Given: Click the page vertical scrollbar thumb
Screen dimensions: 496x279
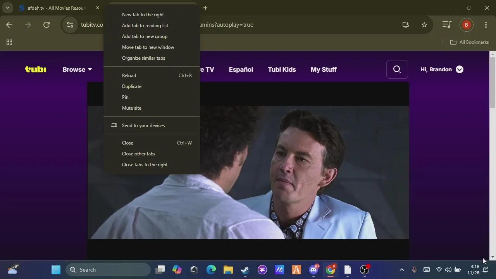Looking at the screenshot, I should 493,82.
